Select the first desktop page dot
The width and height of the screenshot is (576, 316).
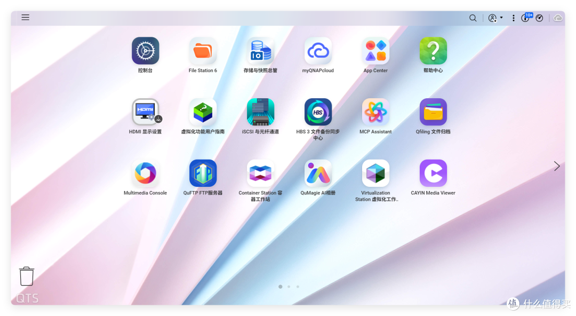point(281,287)
